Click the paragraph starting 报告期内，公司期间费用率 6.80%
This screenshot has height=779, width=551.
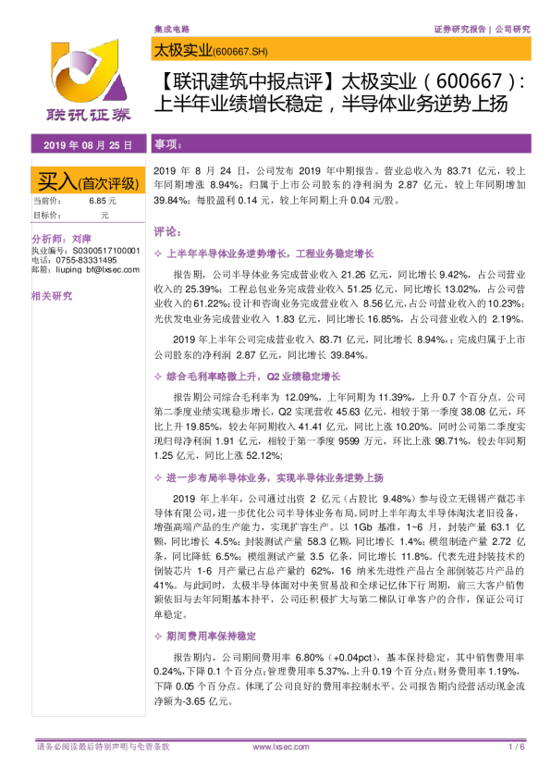coord(339,679)
